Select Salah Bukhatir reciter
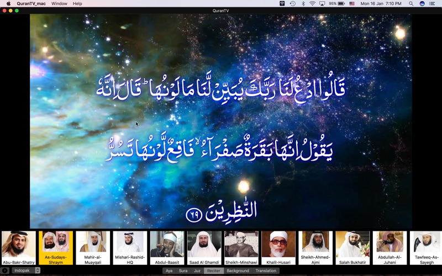The width and height of the screenshot is (442, 276). click(352, 248)
